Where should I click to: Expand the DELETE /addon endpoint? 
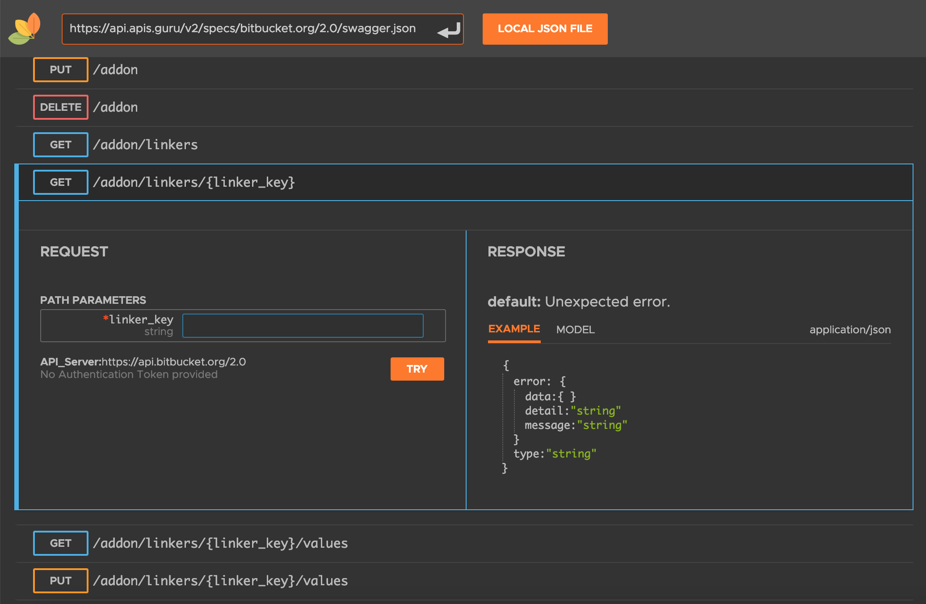click(115, 107)
